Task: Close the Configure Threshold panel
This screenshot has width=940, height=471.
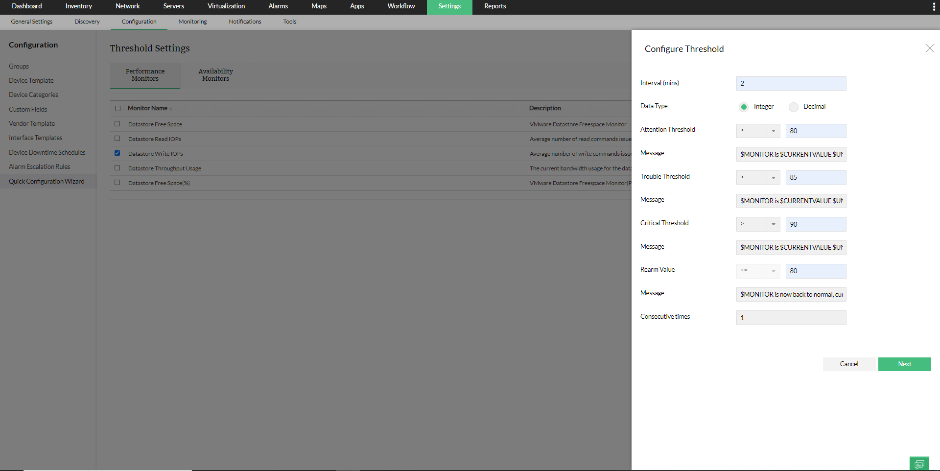Action: coord(930,48)
